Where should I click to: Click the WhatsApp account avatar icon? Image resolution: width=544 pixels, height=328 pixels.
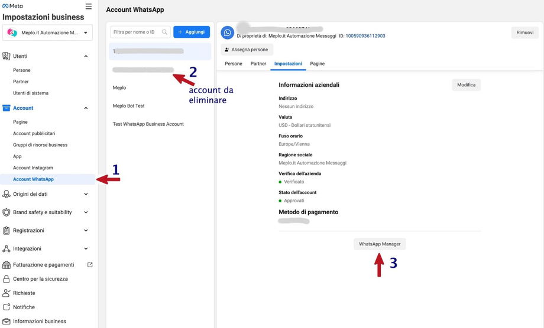[x=227, y=32]
